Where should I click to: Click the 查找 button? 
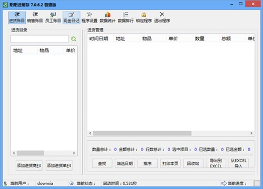(x=102, y=164)
